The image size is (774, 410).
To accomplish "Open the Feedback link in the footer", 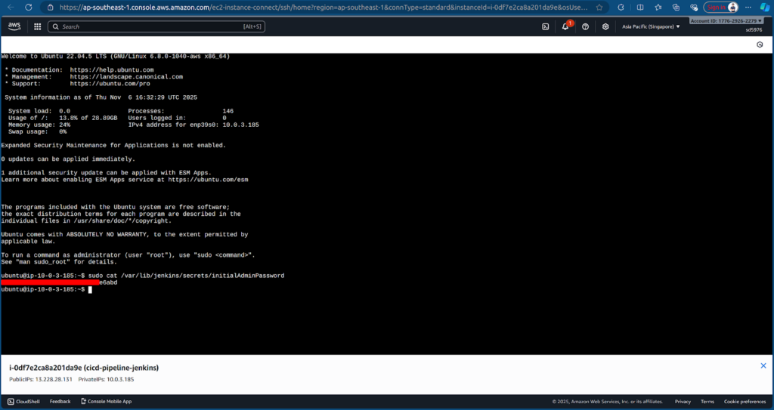I will pyautogui.click(x=60, y=402).
